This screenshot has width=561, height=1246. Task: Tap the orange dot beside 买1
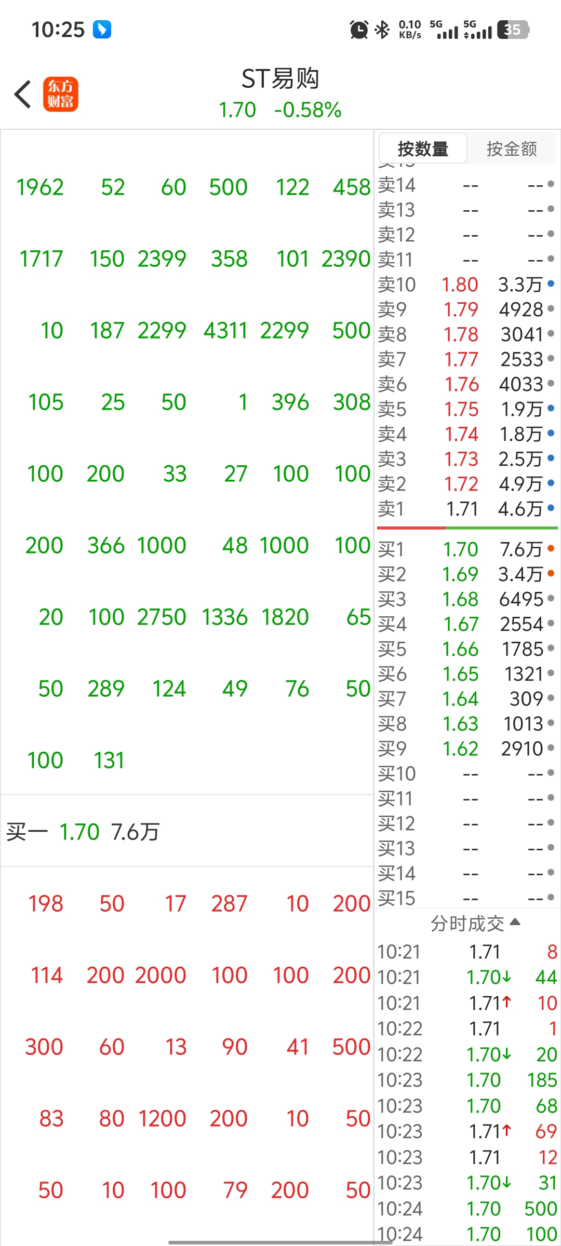click(x=551, y=548)
